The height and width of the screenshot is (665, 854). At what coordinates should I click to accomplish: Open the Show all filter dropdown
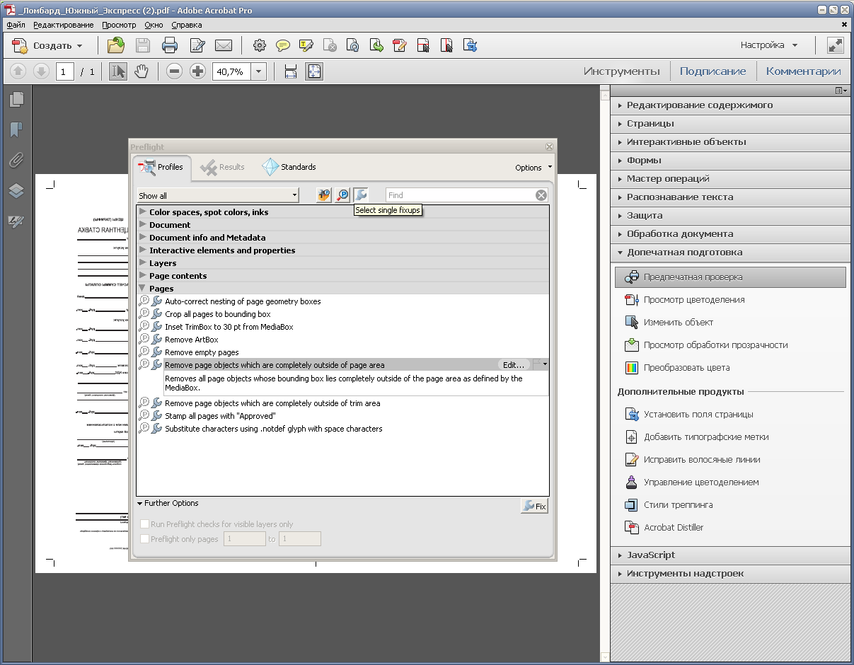click(x=218, y=196)
